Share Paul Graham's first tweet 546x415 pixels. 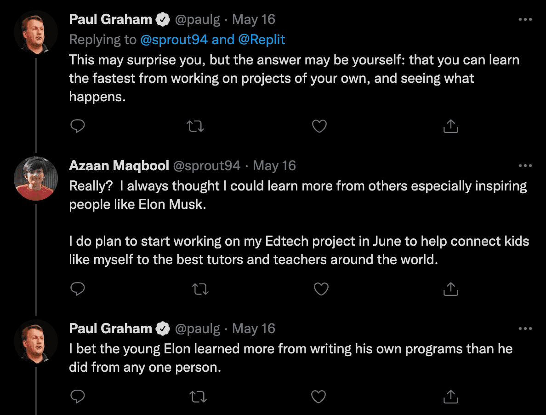coord(450,126)
